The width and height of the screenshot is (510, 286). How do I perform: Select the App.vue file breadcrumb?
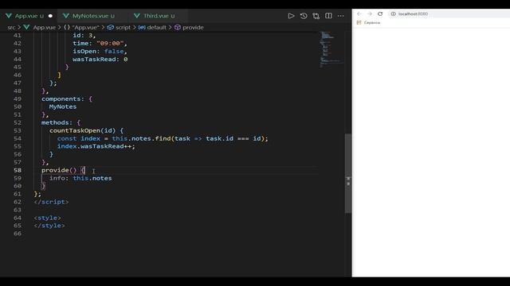[x=45, y=28]
